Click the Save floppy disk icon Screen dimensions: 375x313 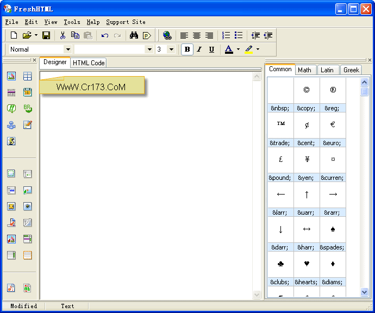tap(46, 35)
